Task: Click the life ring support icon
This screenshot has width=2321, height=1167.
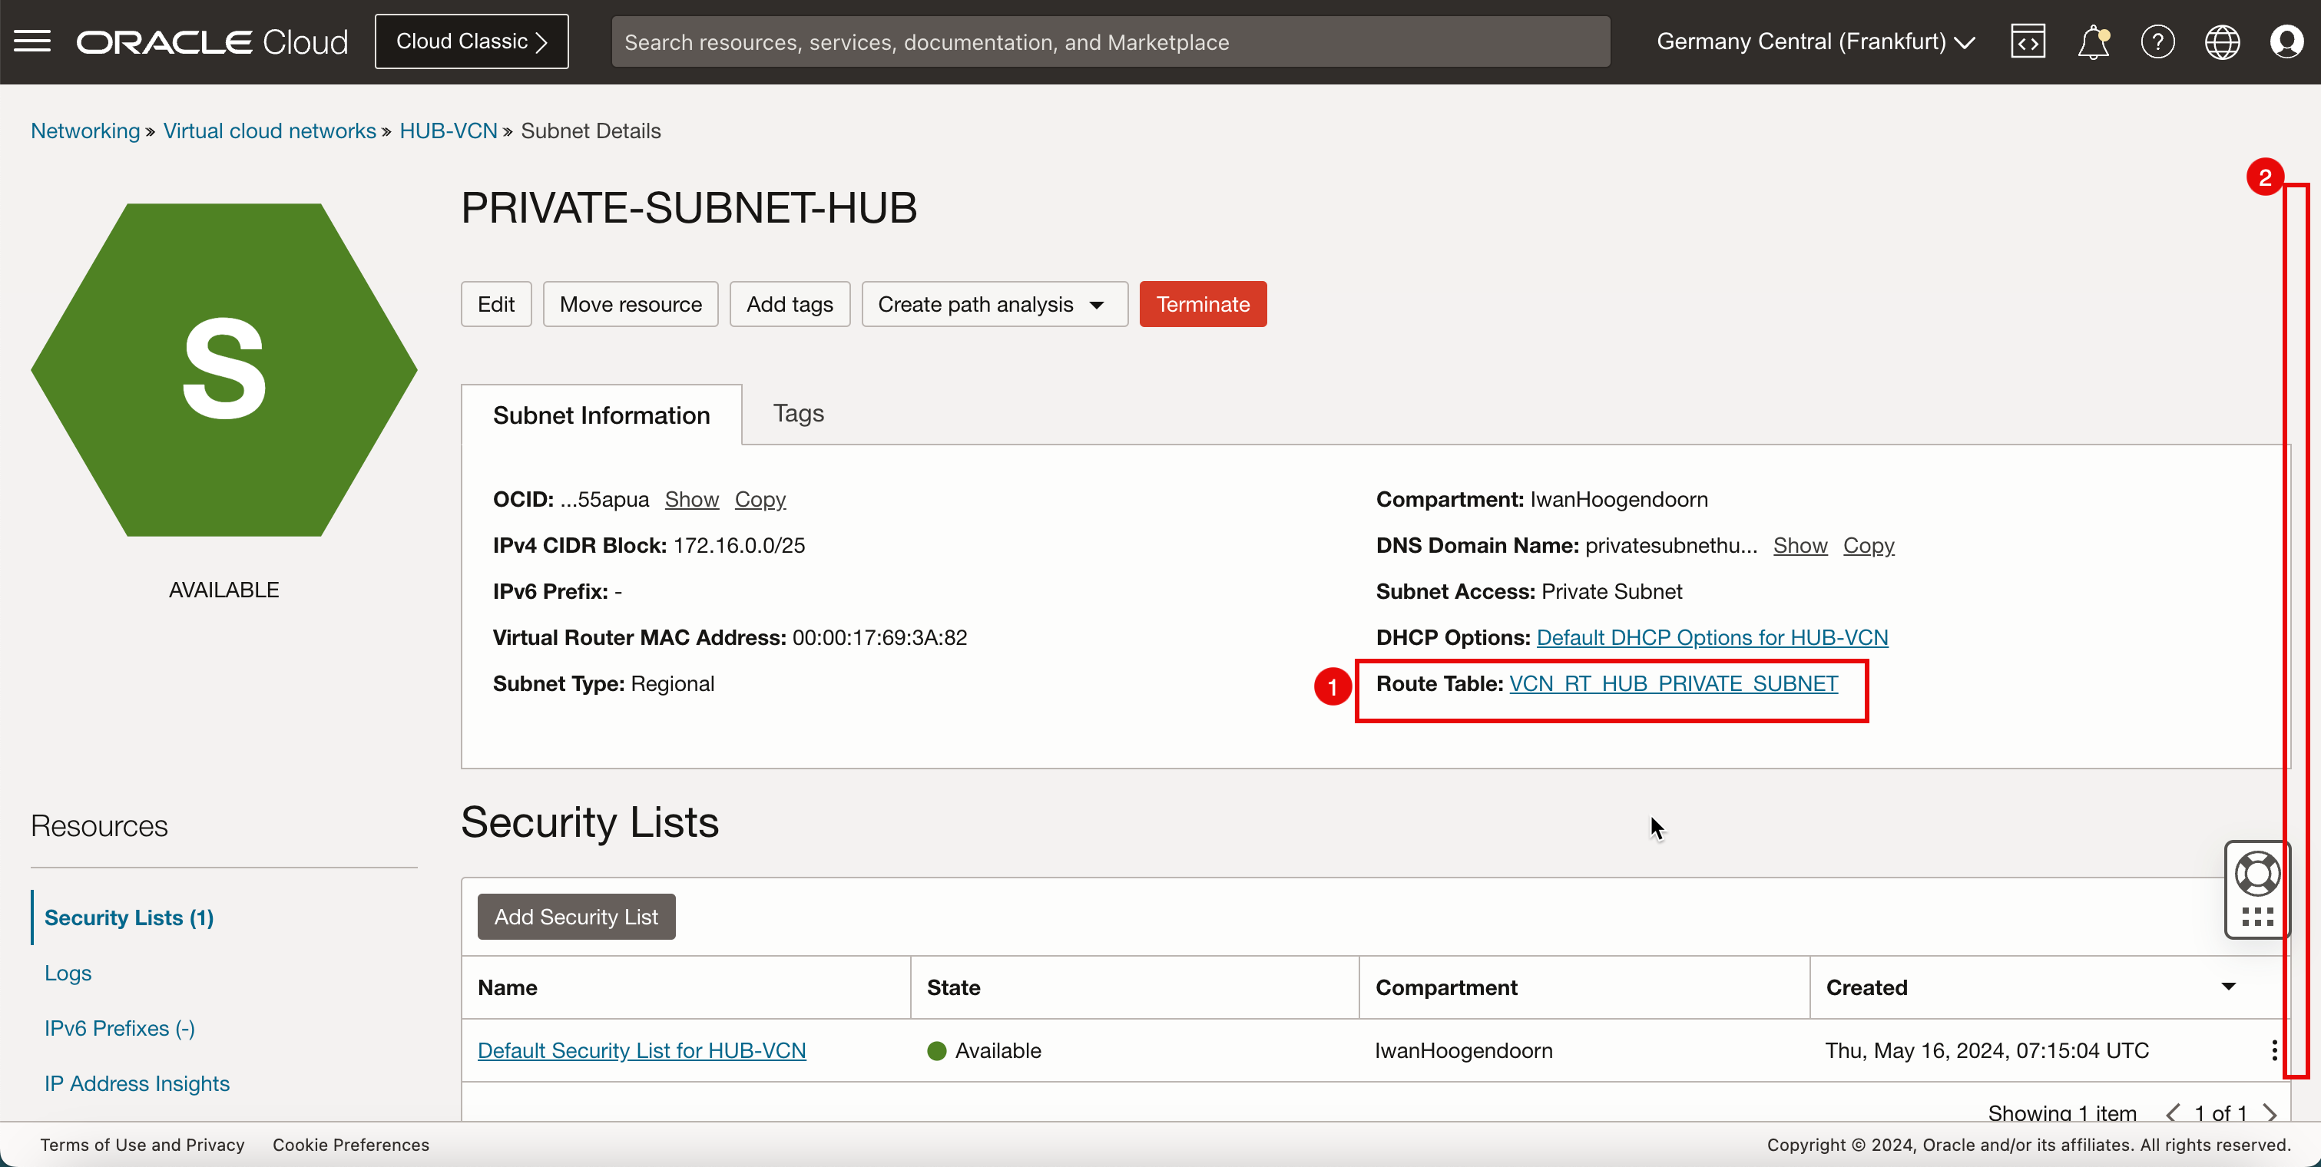Action: pos(2257,872)
